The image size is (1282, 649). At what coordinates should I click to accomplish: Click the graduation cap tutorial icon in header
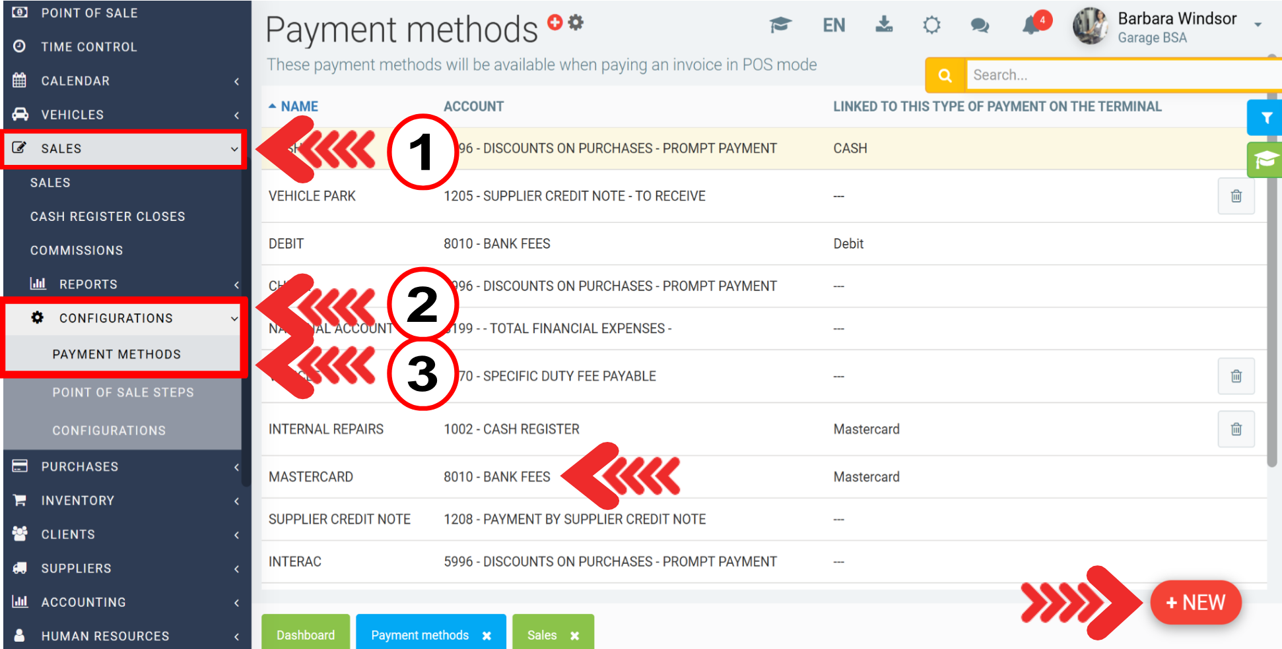(x=780, y=26)
